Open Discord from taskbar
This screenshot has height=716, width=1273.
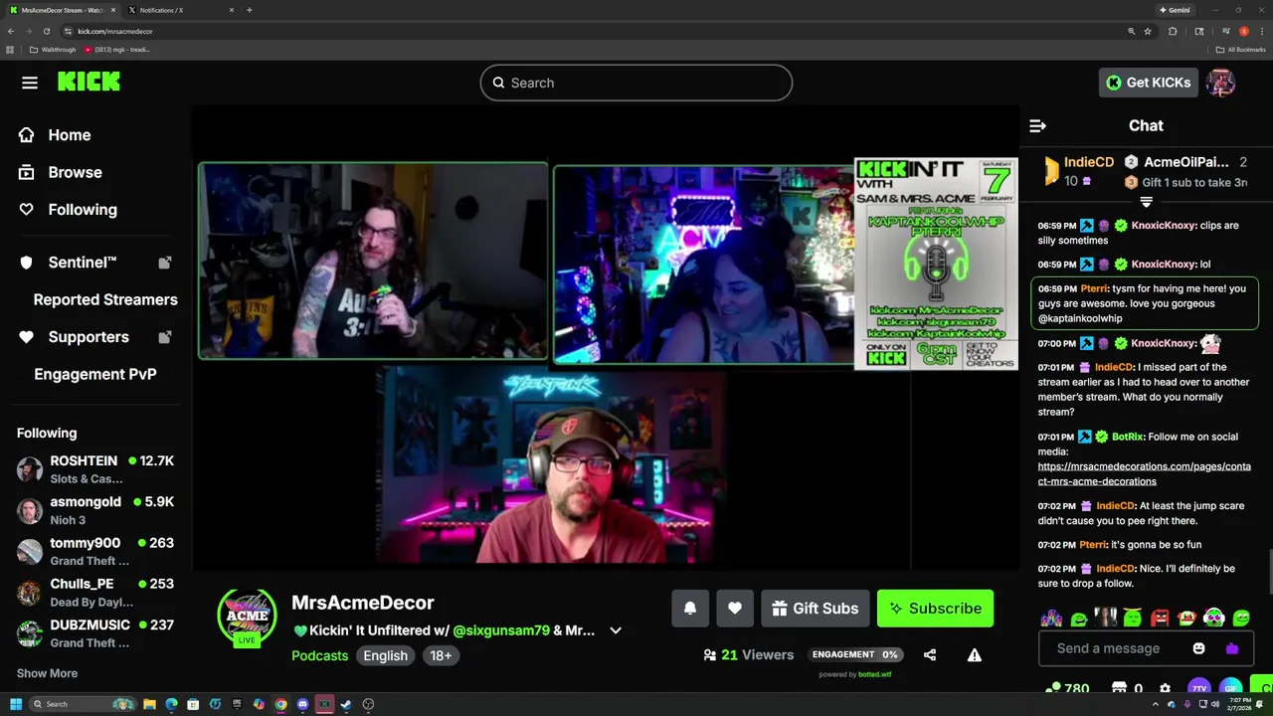pyautogui.click(x=302, y=704)
